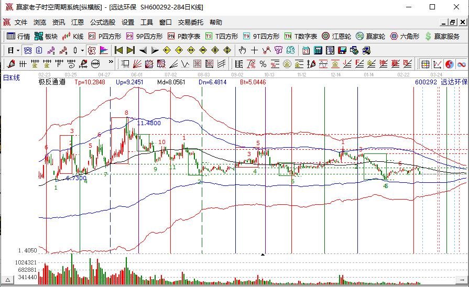Open the 六角形 hexagon tool

pyautogui.click(x=405, y=37)
